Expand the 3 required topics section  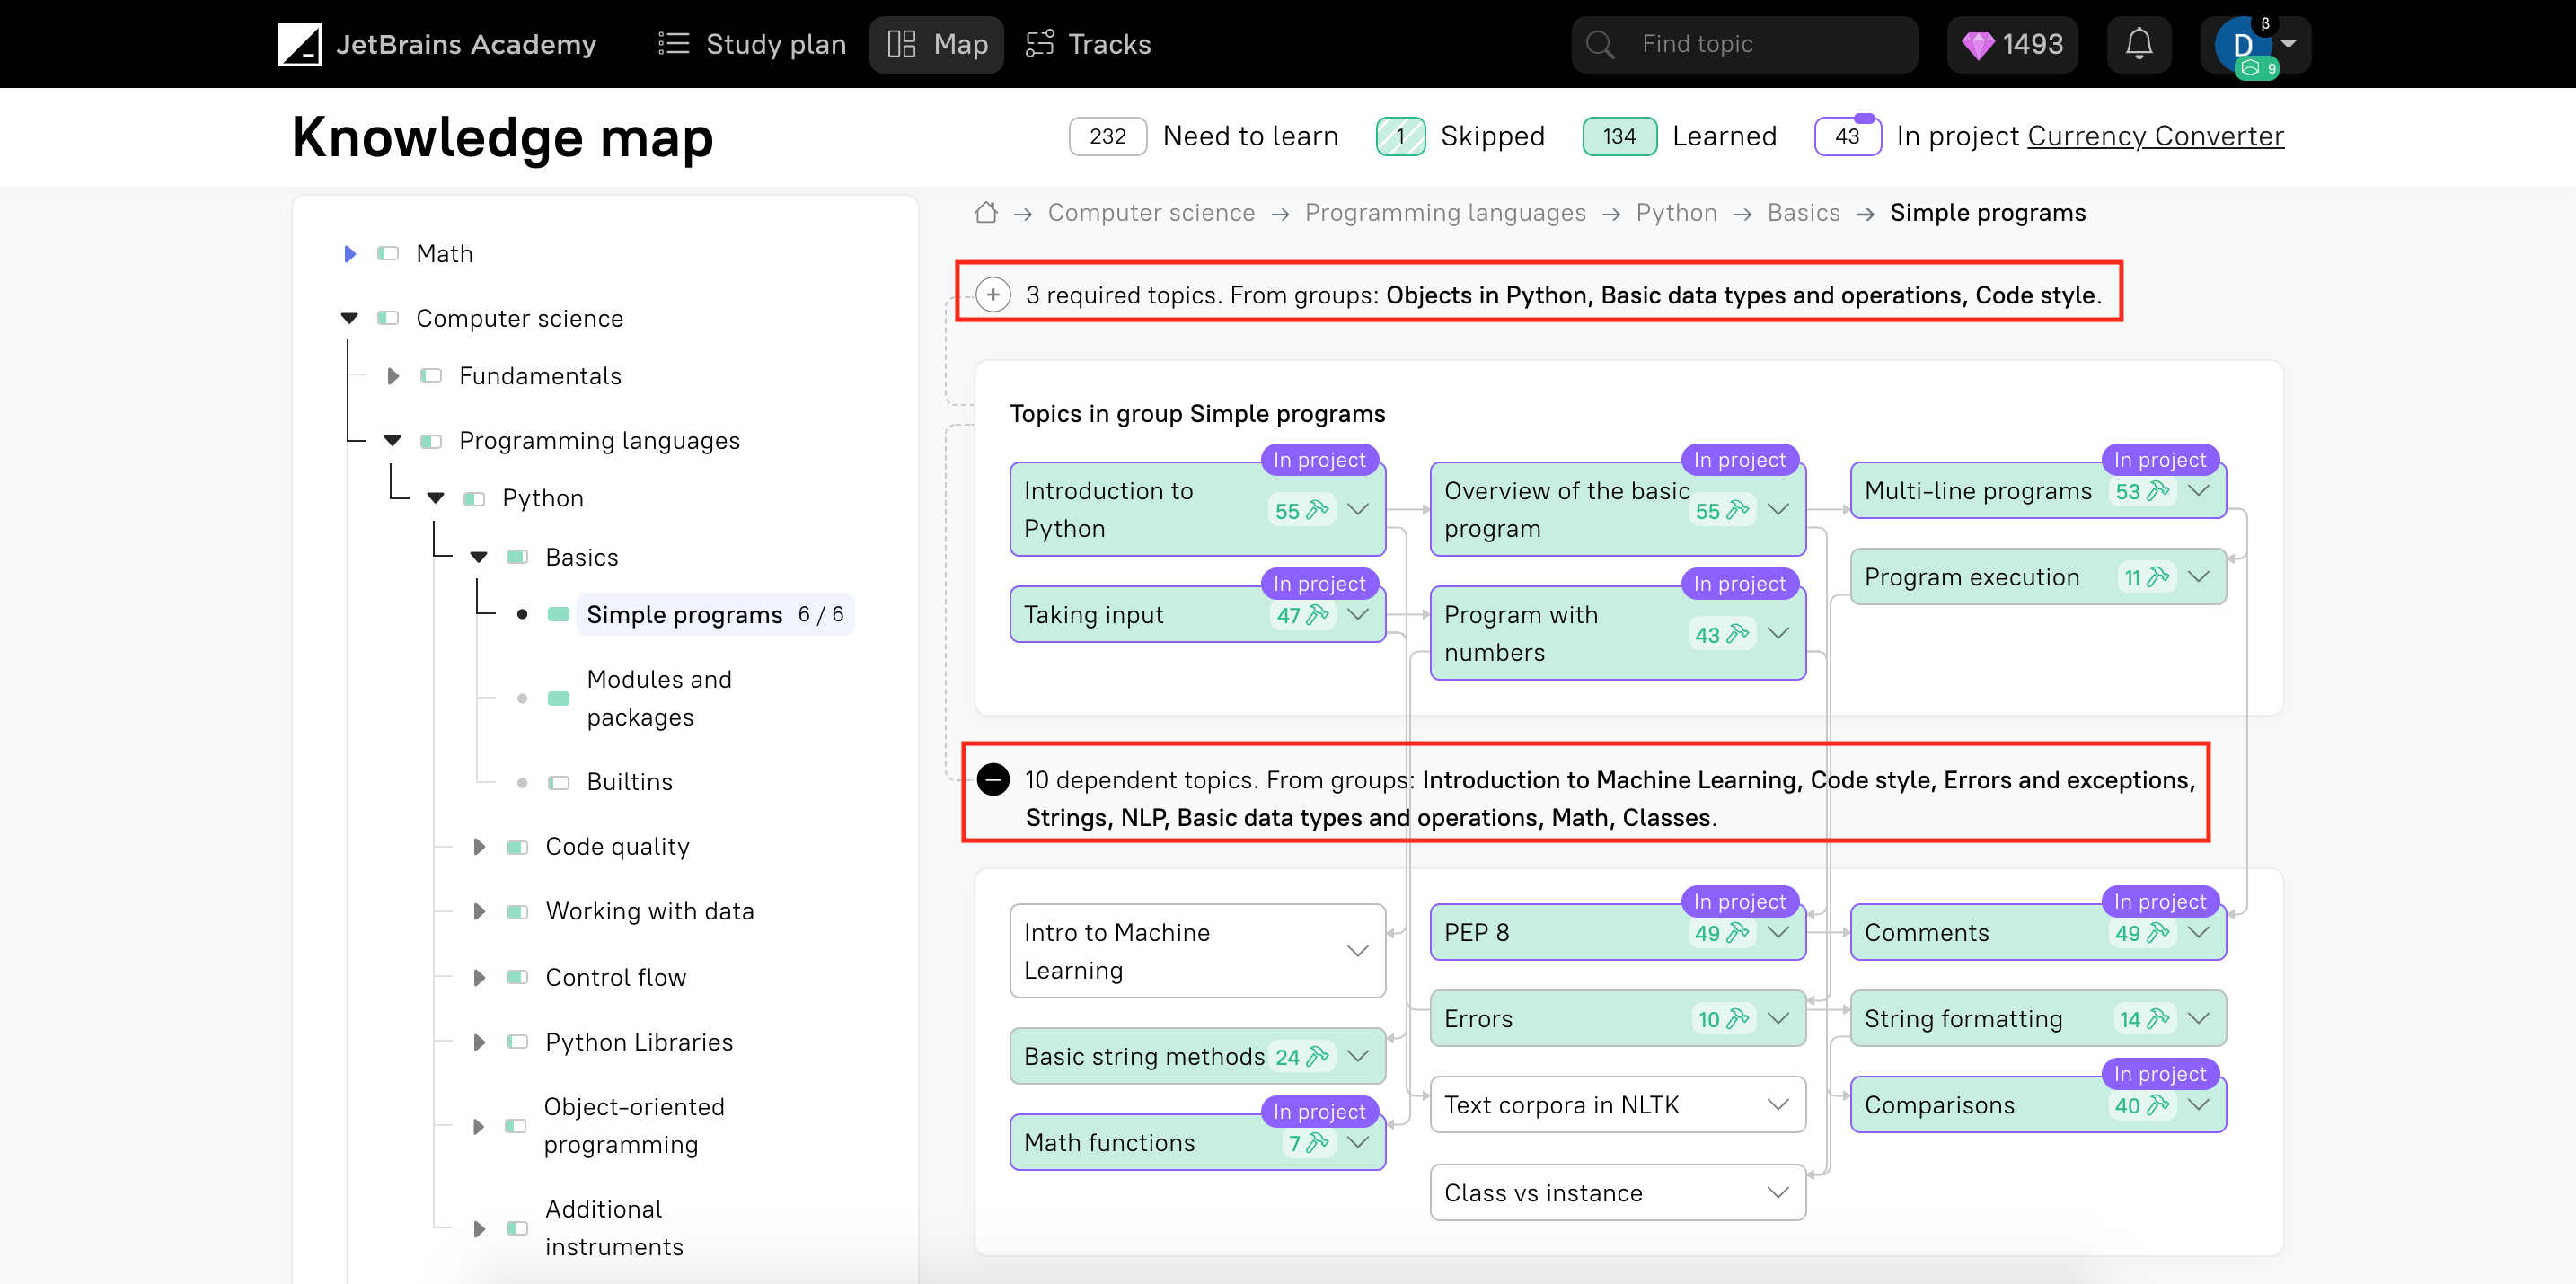click(x=993, y=294)
